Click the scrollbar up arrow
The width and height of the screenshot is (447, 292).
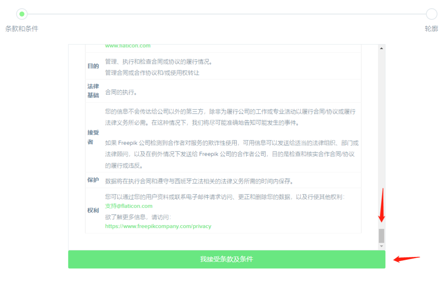[382, 48]
